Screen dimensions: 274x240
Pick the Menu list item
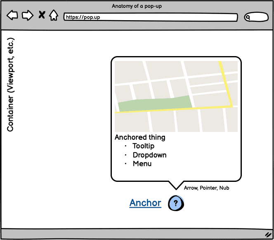142,164
